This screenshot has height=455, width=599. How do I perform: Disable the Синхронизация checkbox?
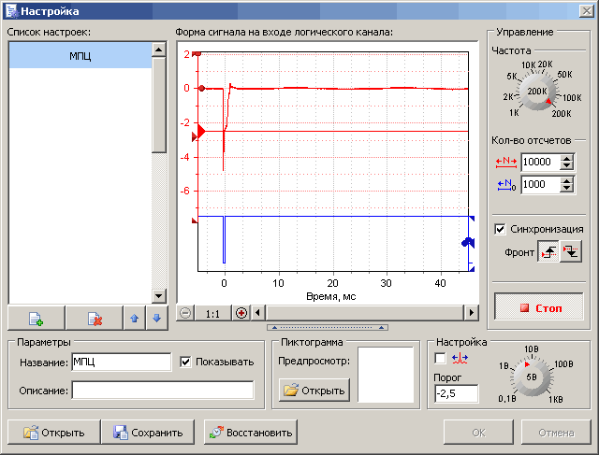(500, 229)
